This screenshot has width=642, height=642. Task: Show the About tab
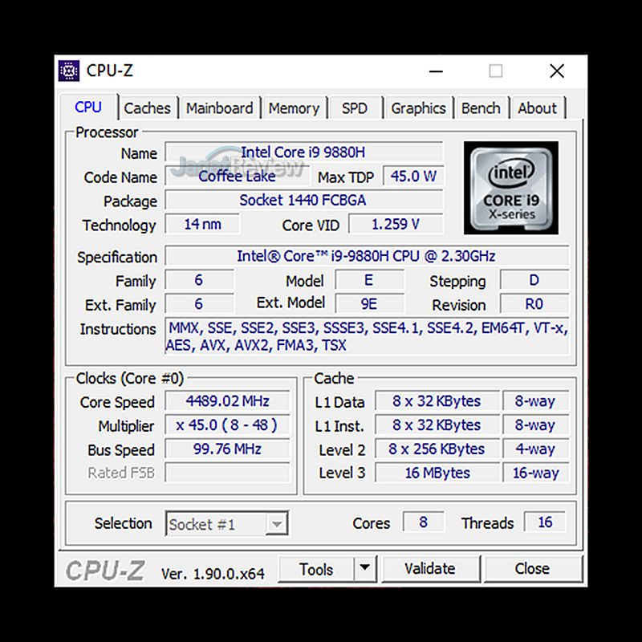(x=537, y=108)
